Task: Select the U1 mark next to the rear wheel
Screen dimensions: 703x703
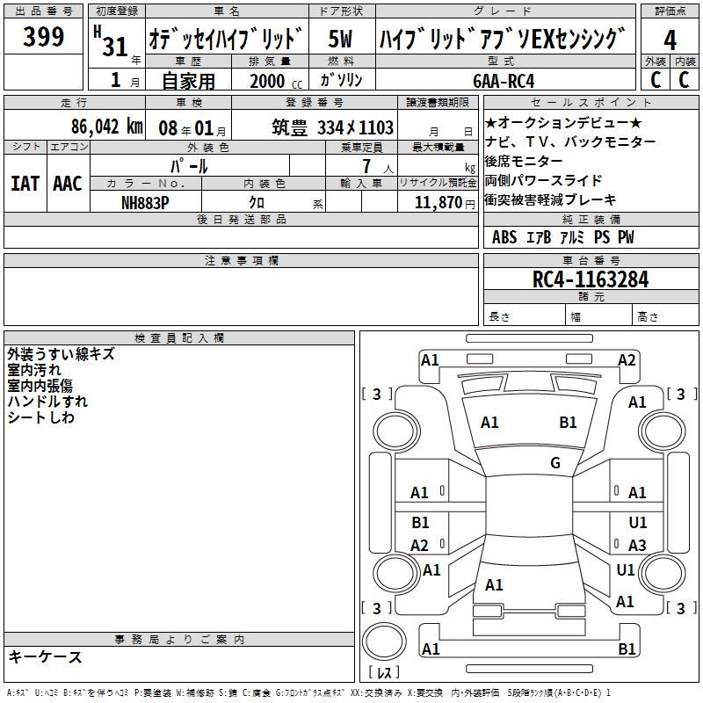Action: (626, 569)
